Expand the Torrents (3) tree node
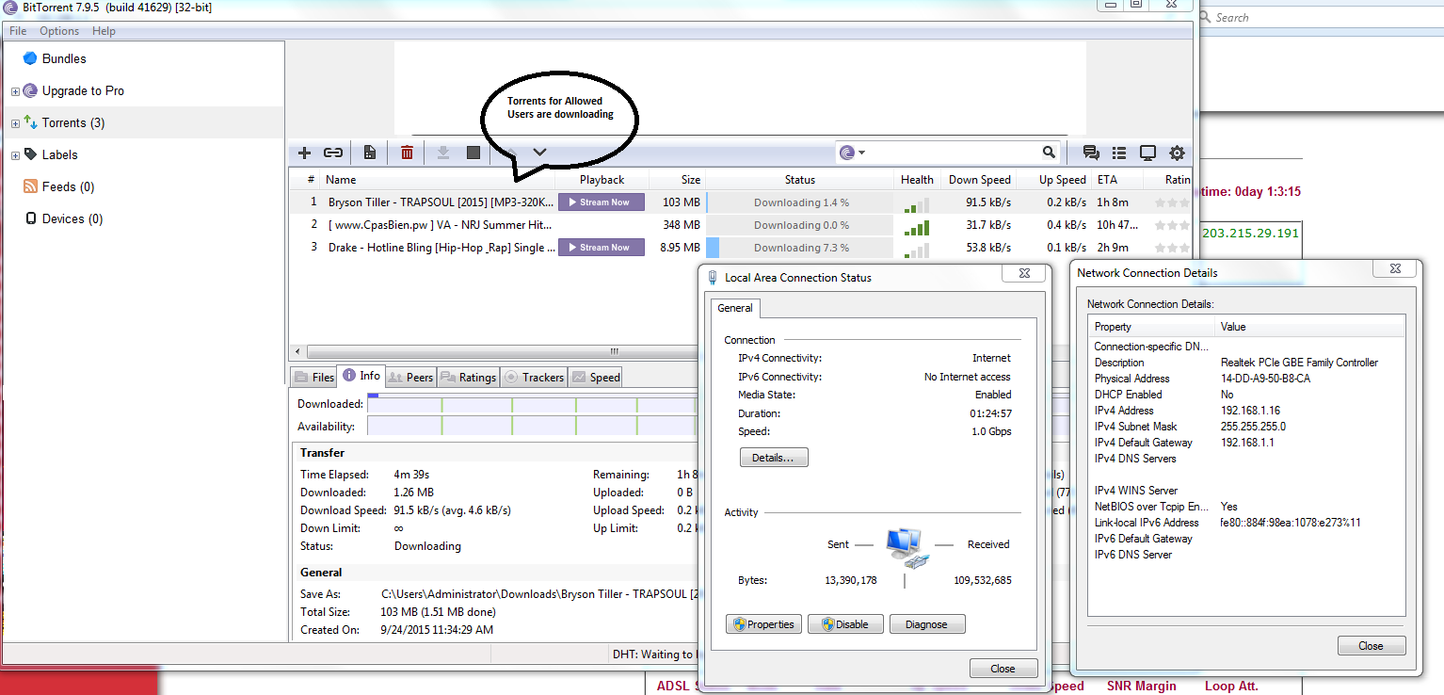The width and height of the screenshot is (1444, 695). [x=15, y=123]
